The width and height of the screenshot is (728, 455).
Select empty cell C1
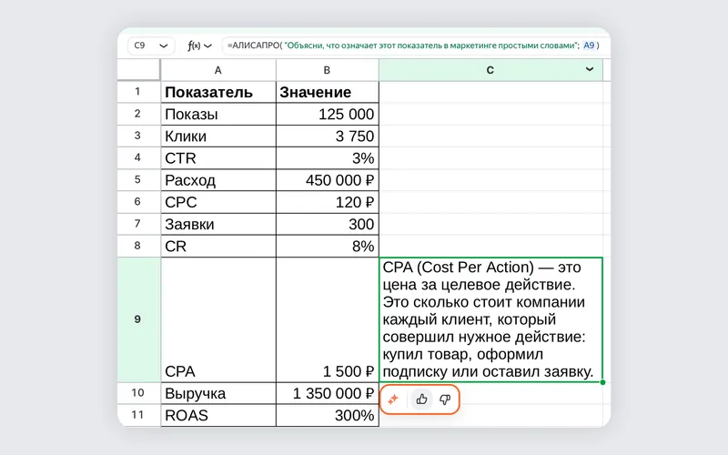click(490, 92)
